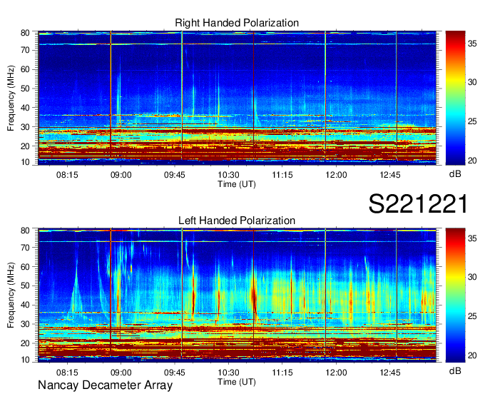The width and height of the screenshot is (485, 394).
Task: Click 09:00 time tick of Right Handed plot
Action: coord(121,175)
